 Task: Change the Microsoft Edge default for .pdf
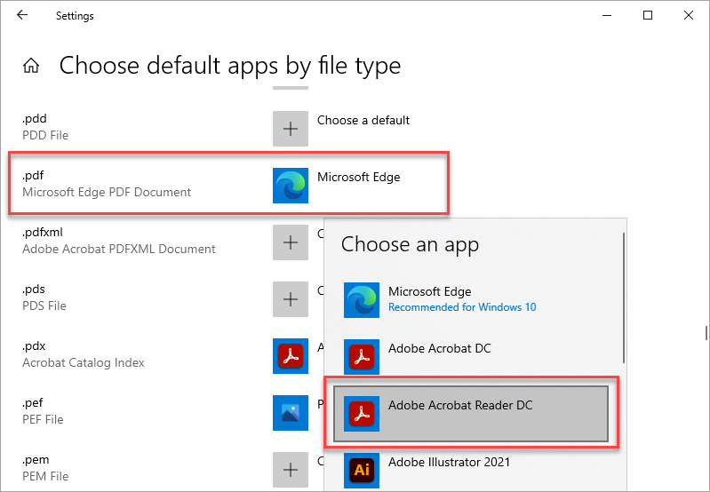tap(359, 177)
